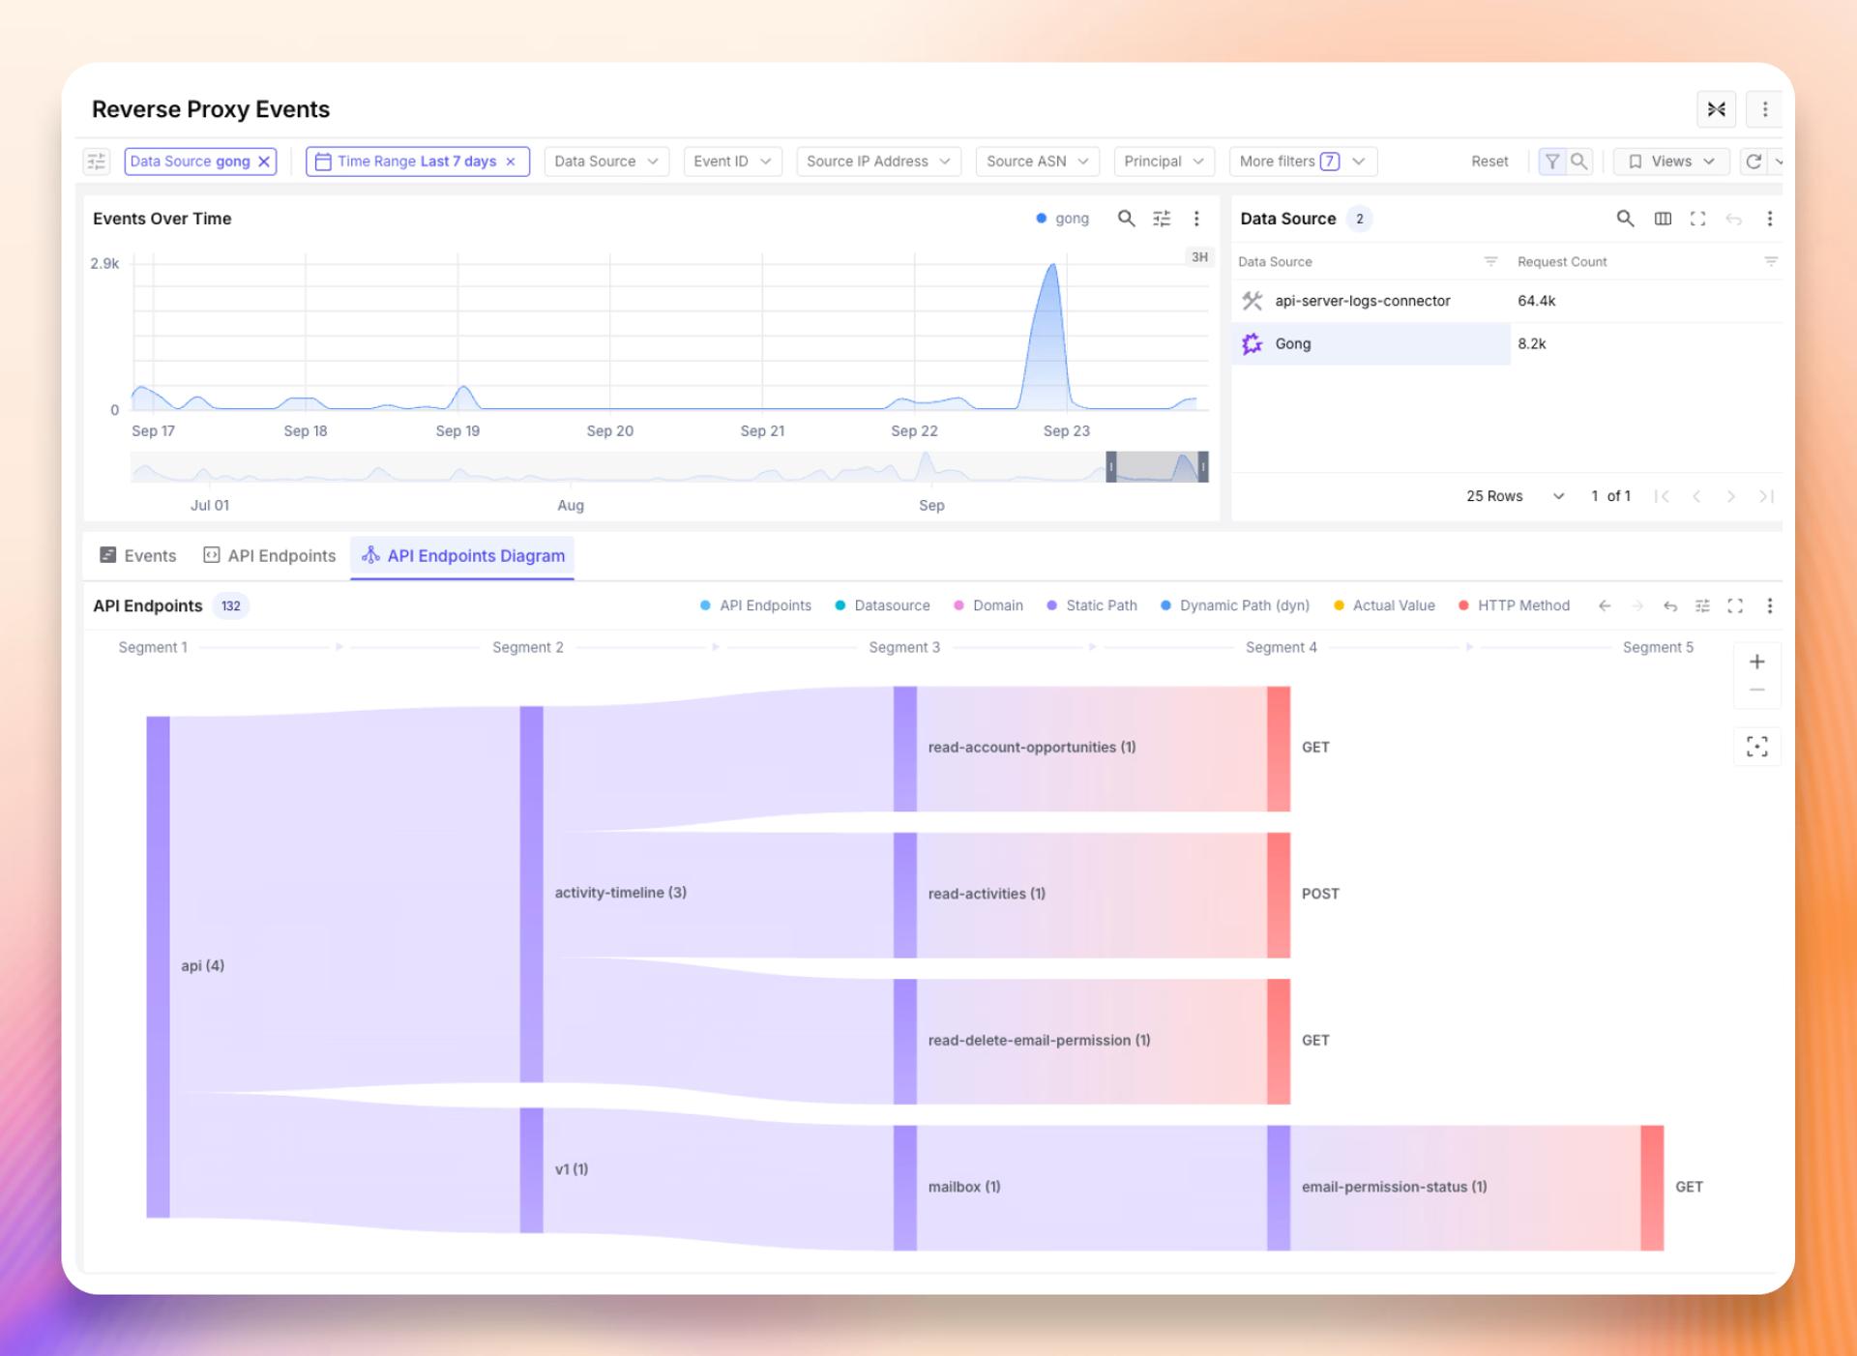Open the page options kebab menu at top right

click(1764, 109)
